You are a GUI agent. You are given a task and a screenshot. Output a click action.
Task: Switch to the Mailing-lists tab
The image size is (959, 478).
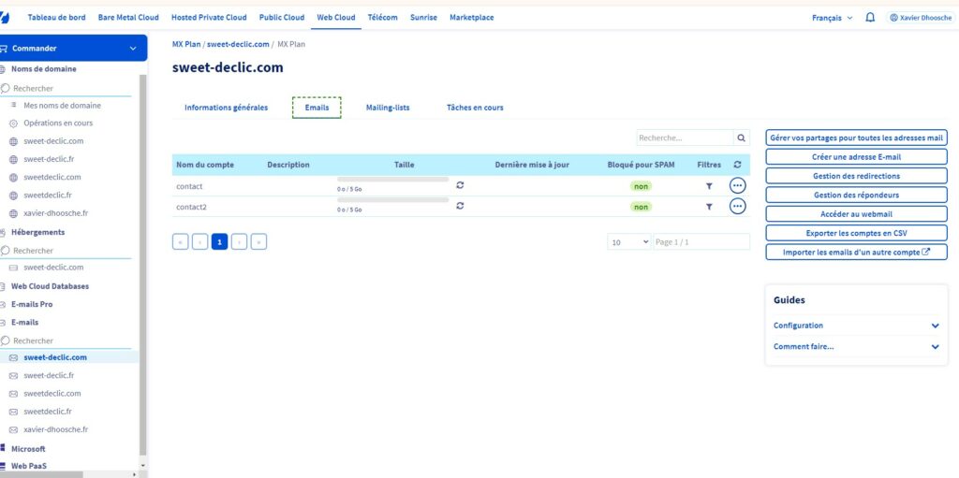point(387,108)
